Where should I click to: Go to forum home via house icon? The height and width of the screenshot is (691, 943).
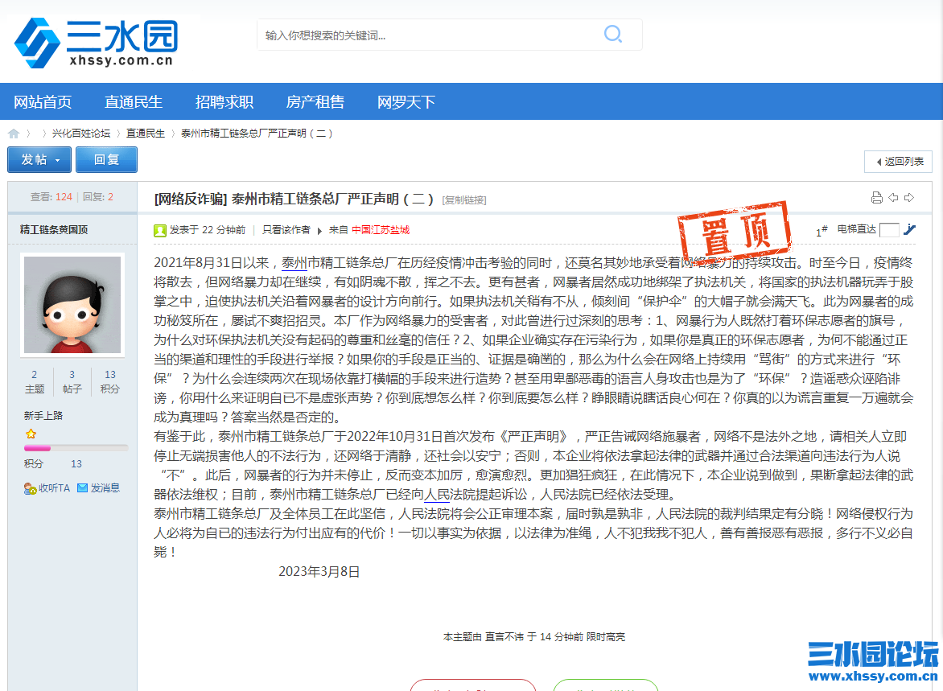[14, 134]
